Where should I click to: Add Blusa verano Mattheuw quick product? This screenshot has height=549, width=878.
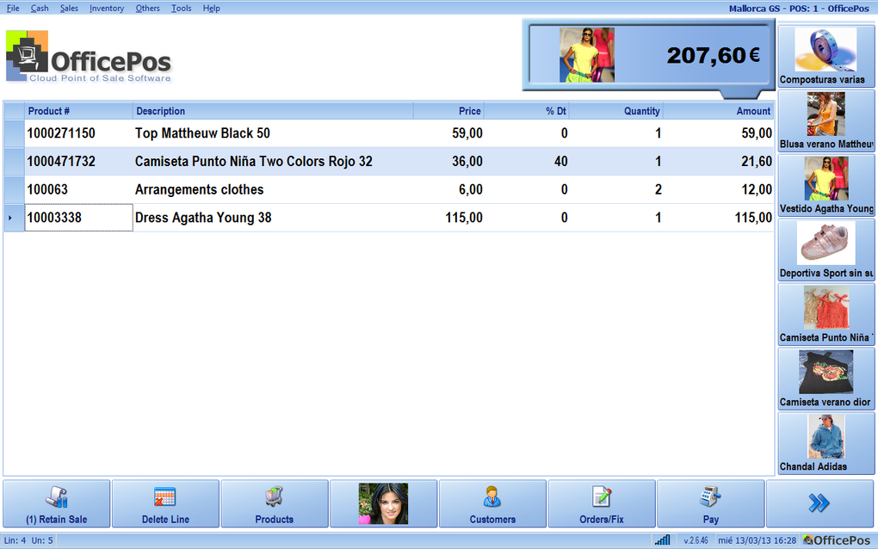(x=826, y=120)
